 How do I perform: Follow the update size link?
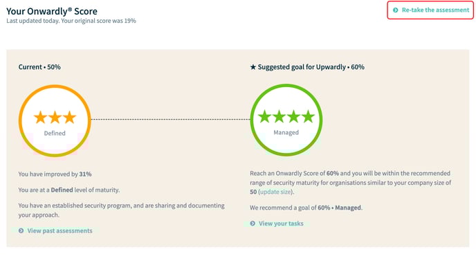pyautogui.click(x=275, y=192)
